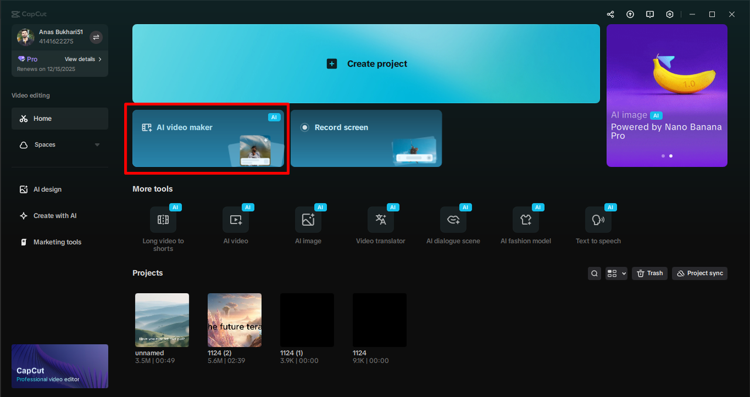The image size is (750, 397).
Task: View details of Pro subscription
Action: coord(80,59)
